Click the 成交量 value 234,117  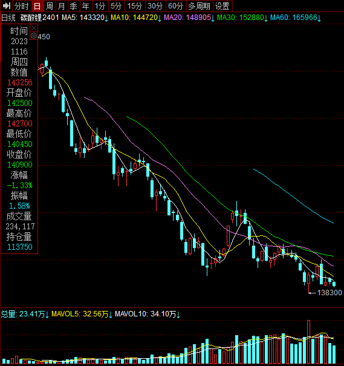(20, 226)
